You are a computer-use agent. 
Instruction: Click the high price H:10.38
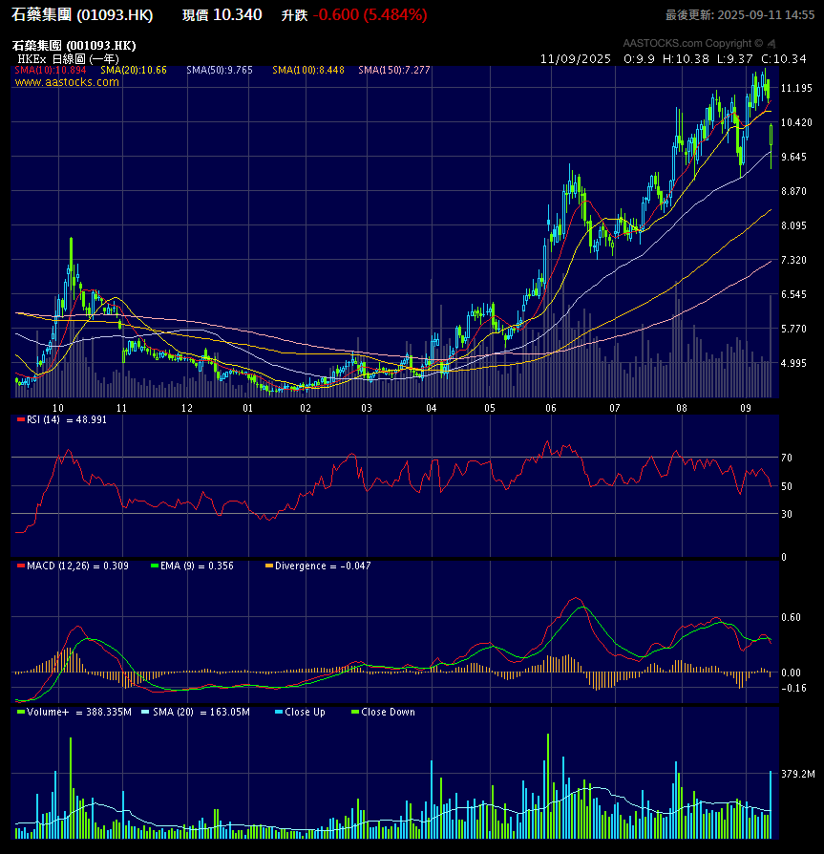[x=686, y=59]
